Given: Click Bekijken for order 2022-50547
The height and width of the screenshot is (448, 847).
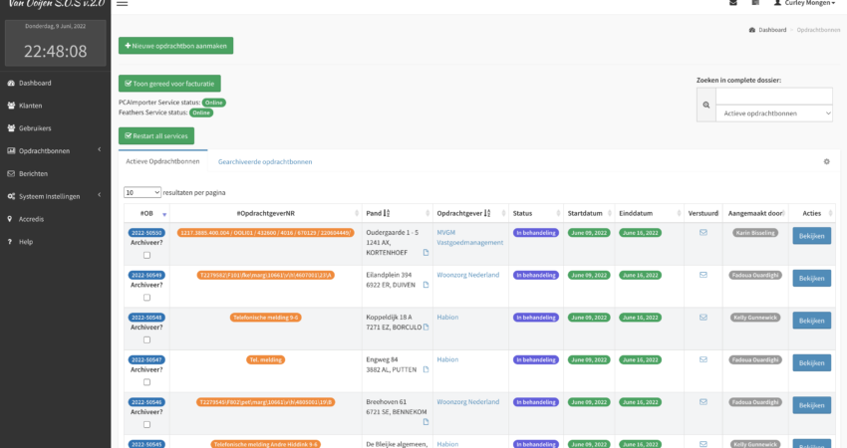Looking at the screenshot, I should (811, 362).
